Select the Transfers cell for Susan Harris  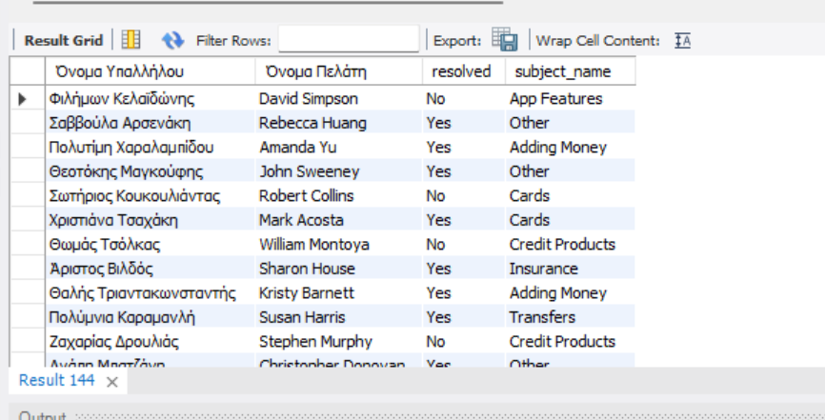570,317
